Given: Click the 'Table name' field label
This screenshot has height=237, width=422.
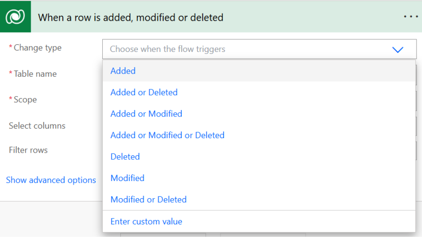Looking at the screenshot, I should (35, 74).
